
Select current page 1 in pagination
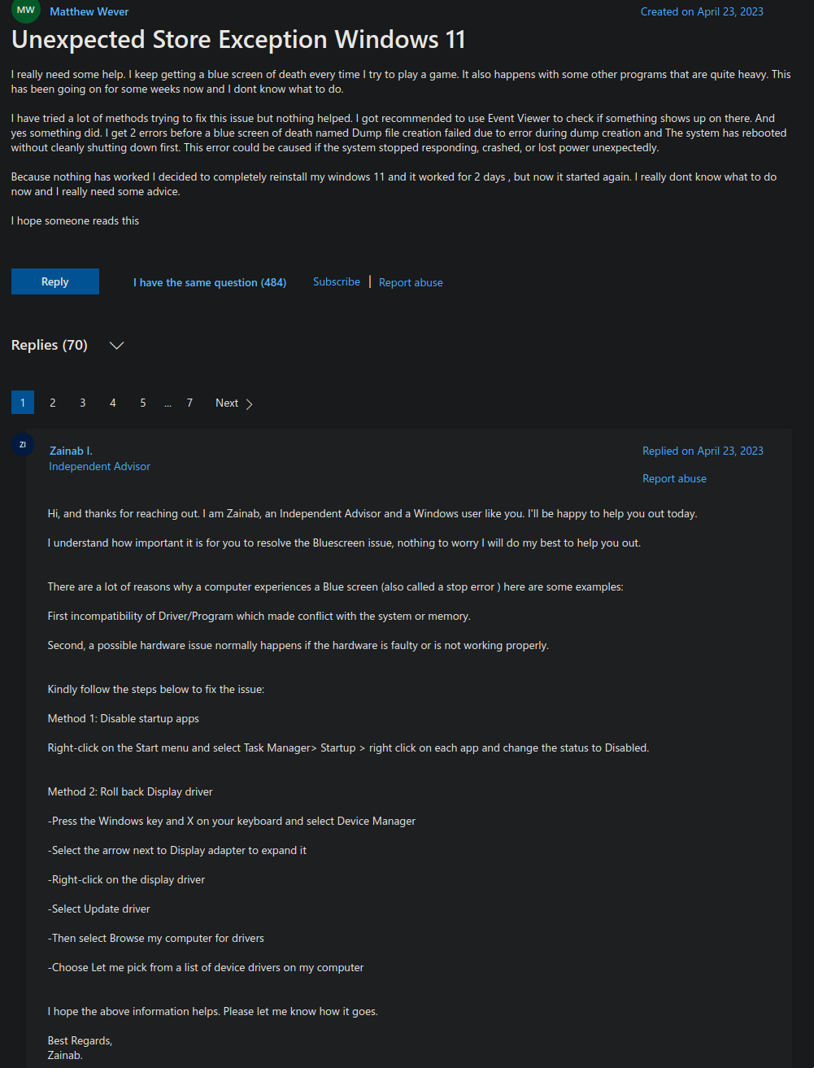click(x=23, y=403)
